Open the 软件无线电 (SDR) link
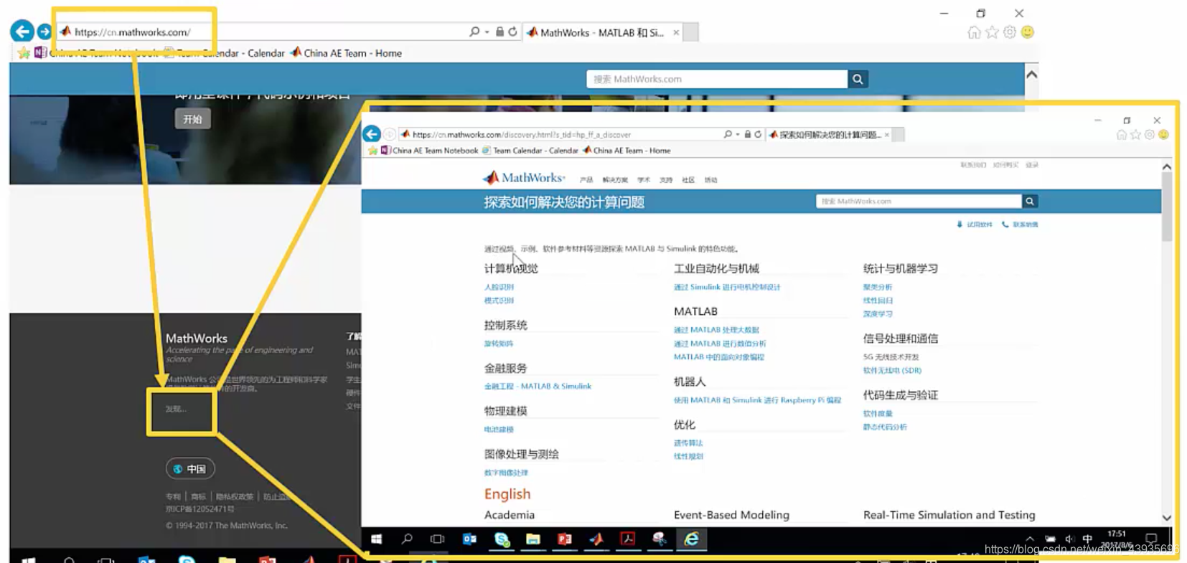Image resolution: width=1187 pixels, height=563 pixels. click(892, 371)
